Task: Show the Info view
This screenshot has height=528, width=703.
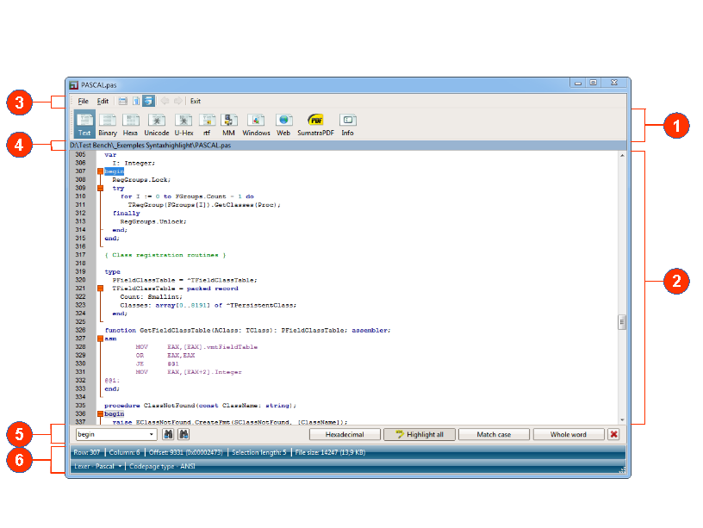Action: click(x=347, y=125)
